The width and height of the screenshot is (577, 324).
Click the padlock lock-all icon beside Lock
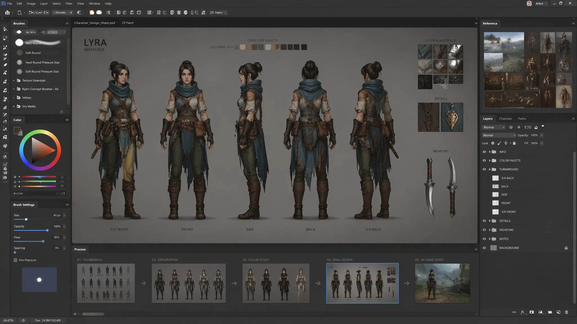tap(514, 143)
